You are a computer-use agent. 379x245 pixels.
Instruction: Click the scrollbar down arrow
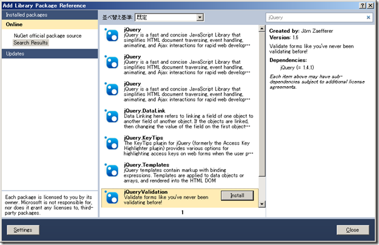(262, 204)
